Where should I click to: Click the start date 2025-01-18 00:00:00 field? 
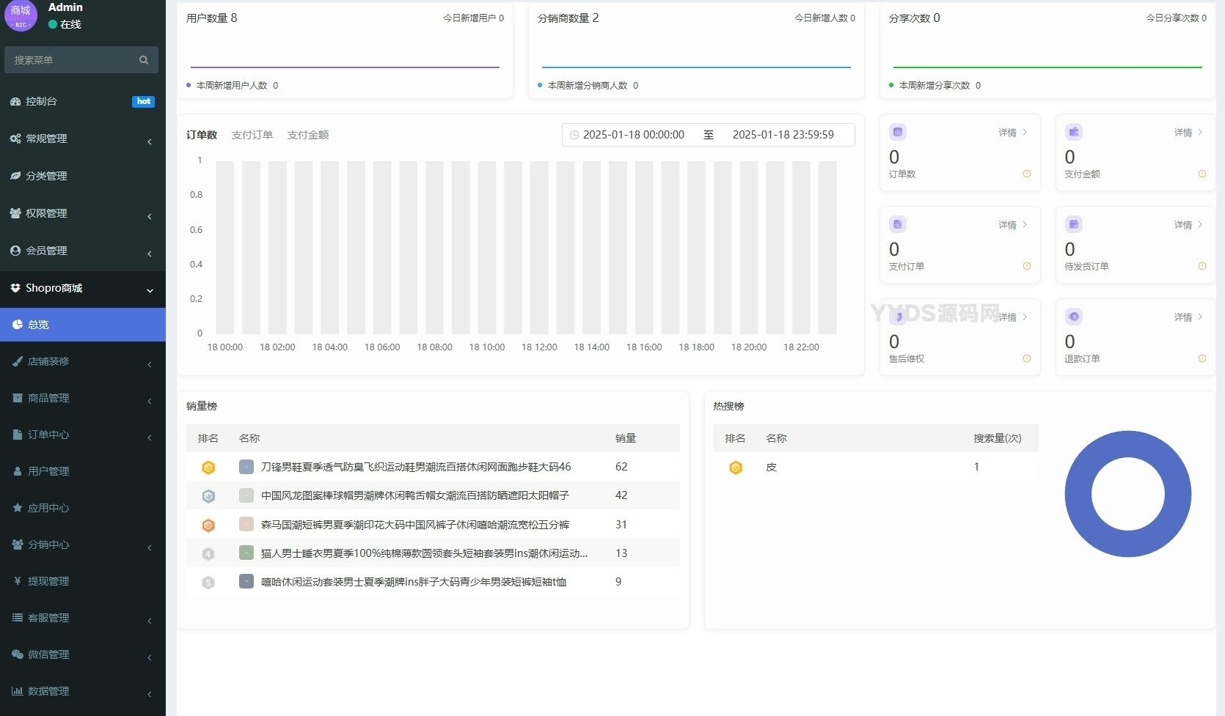[x=633, y=135]
